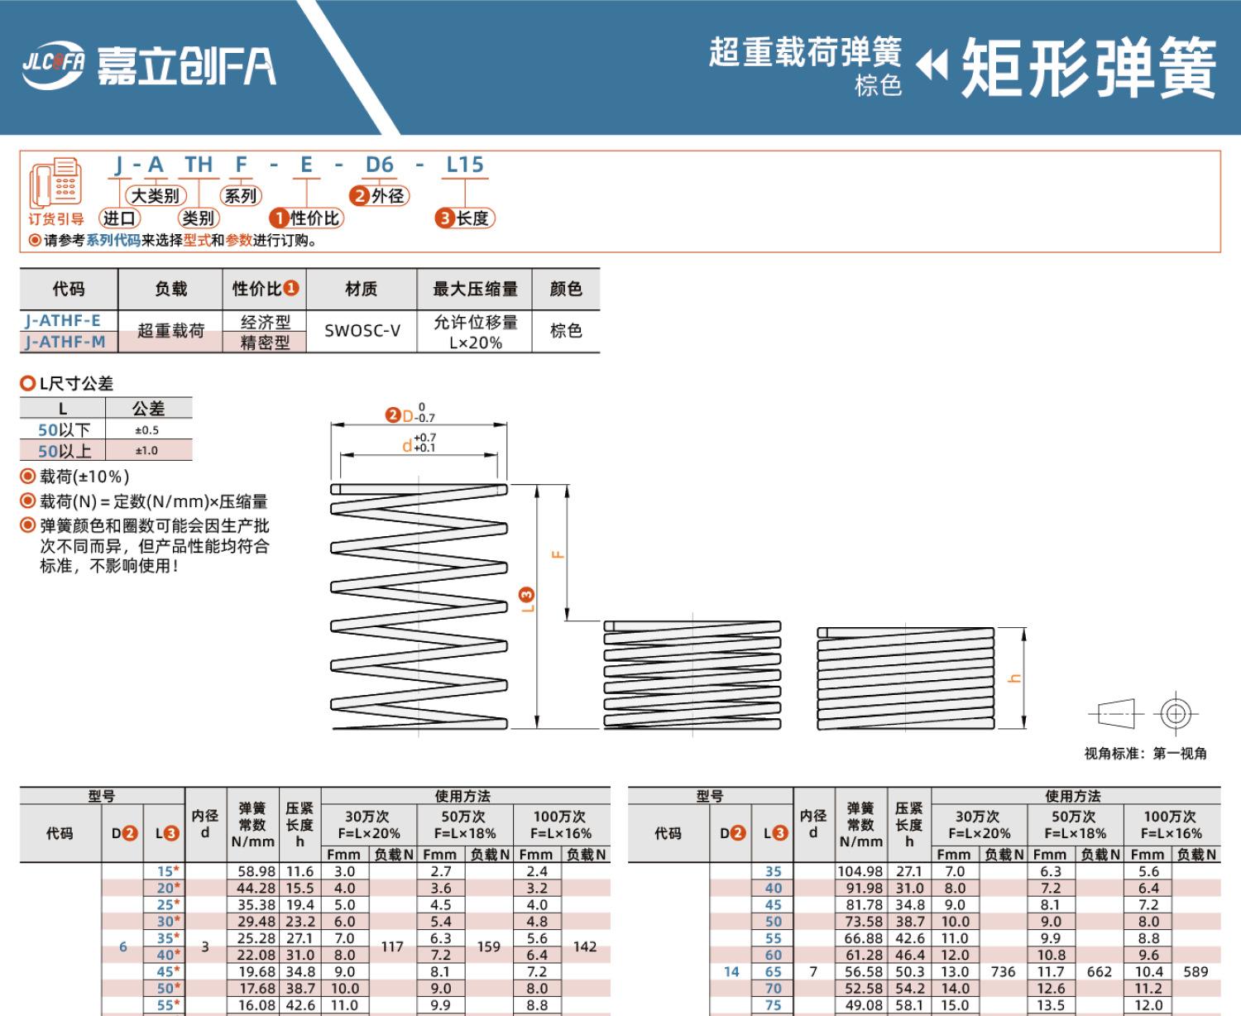
Task: Click the uncompressed spring drawing
Action: click(x=419, y=606)
